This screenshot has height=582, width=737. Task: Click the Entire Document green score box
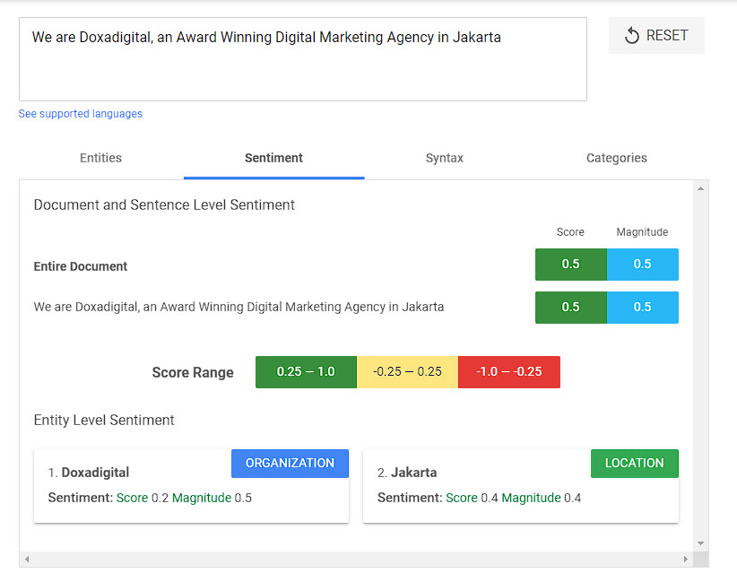click(570, 265)
